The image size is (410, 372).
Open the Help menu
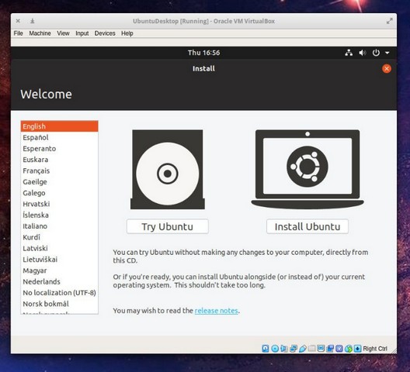pos(127,33)
